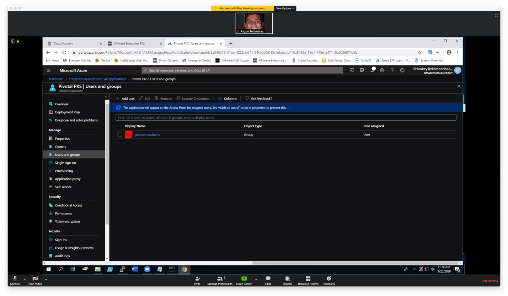
Task: Open the Azure portal hamburger menu
Action: point(49,70)
